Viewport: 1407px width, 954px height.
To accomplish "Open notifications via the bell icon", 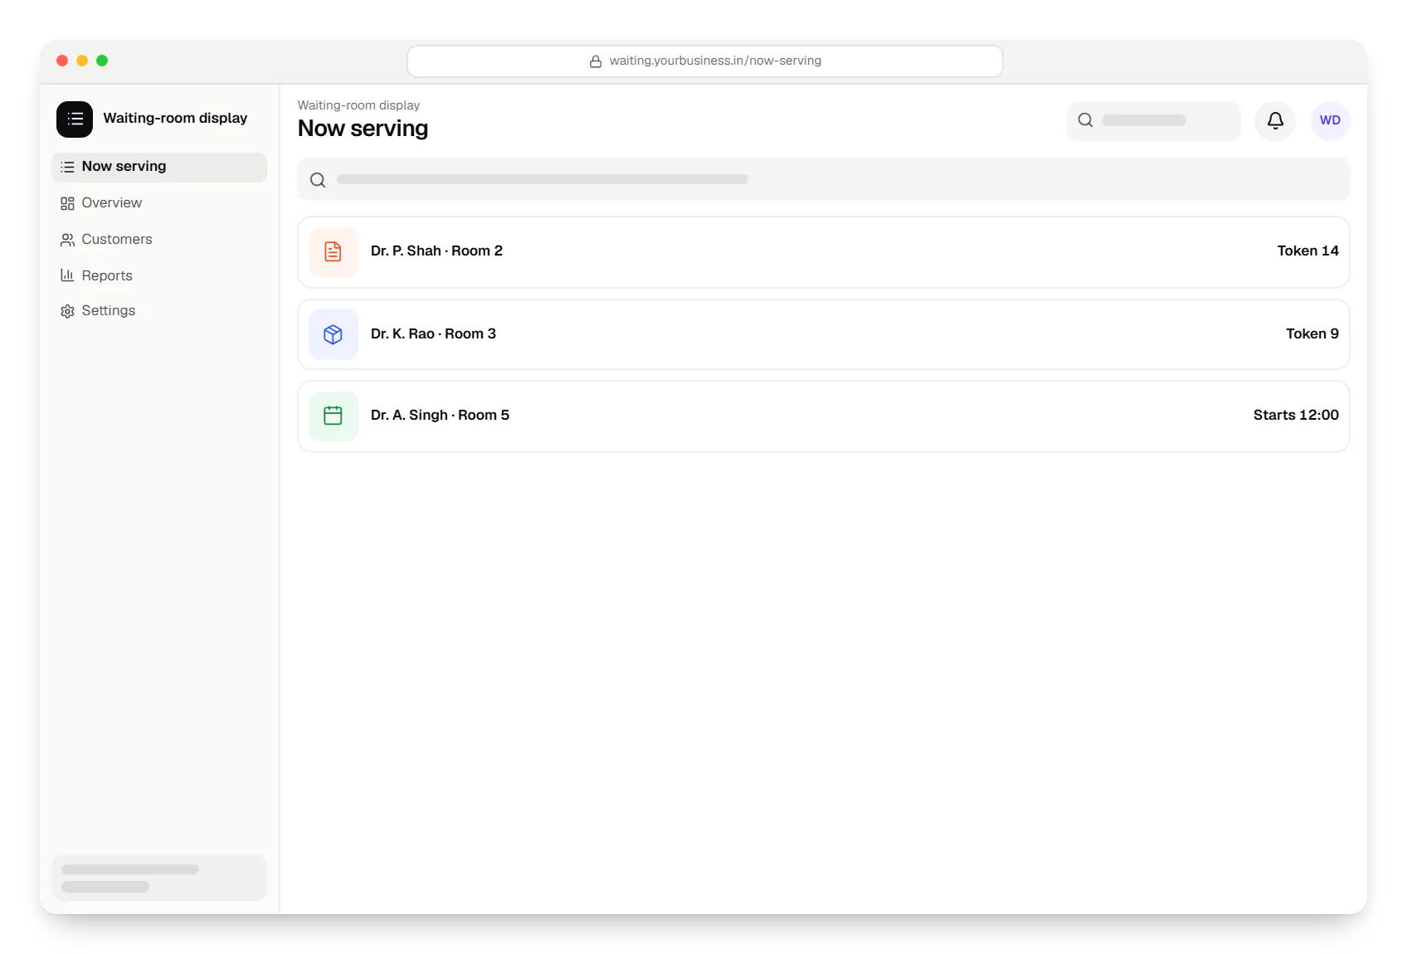I will pyautogui.click(x=1275, y=121).
